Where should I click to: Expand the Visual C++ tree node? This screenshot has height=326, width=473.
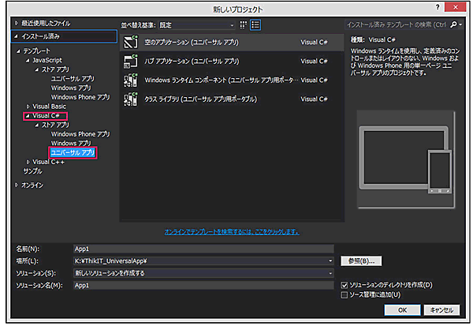[x=28, y=162]
